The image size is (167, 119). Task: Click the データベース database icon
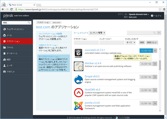point(4,53)
